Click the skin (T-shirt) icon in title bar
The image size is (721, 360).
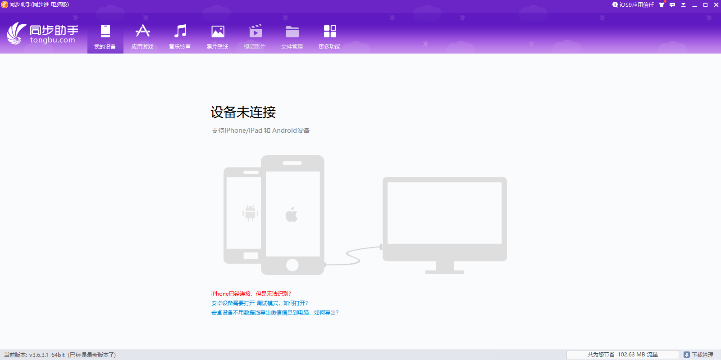point(662,5)
